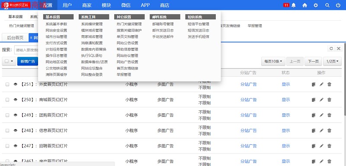Click the 新增广告 button

pyautogui.click(x=28, y=61)
